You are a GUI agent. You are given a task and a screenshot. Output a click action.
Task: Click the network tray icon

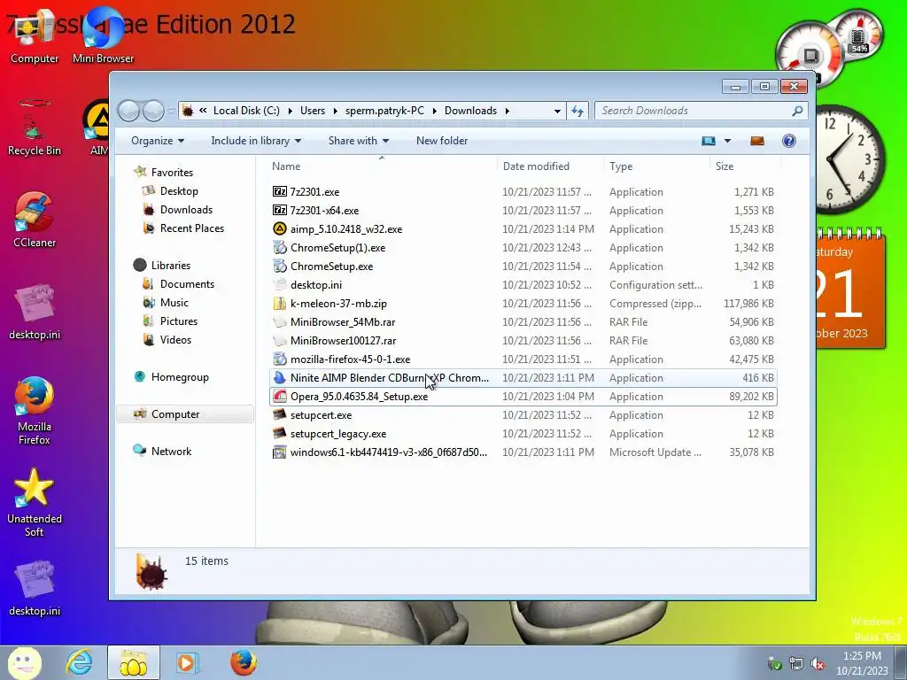[796, 664]
